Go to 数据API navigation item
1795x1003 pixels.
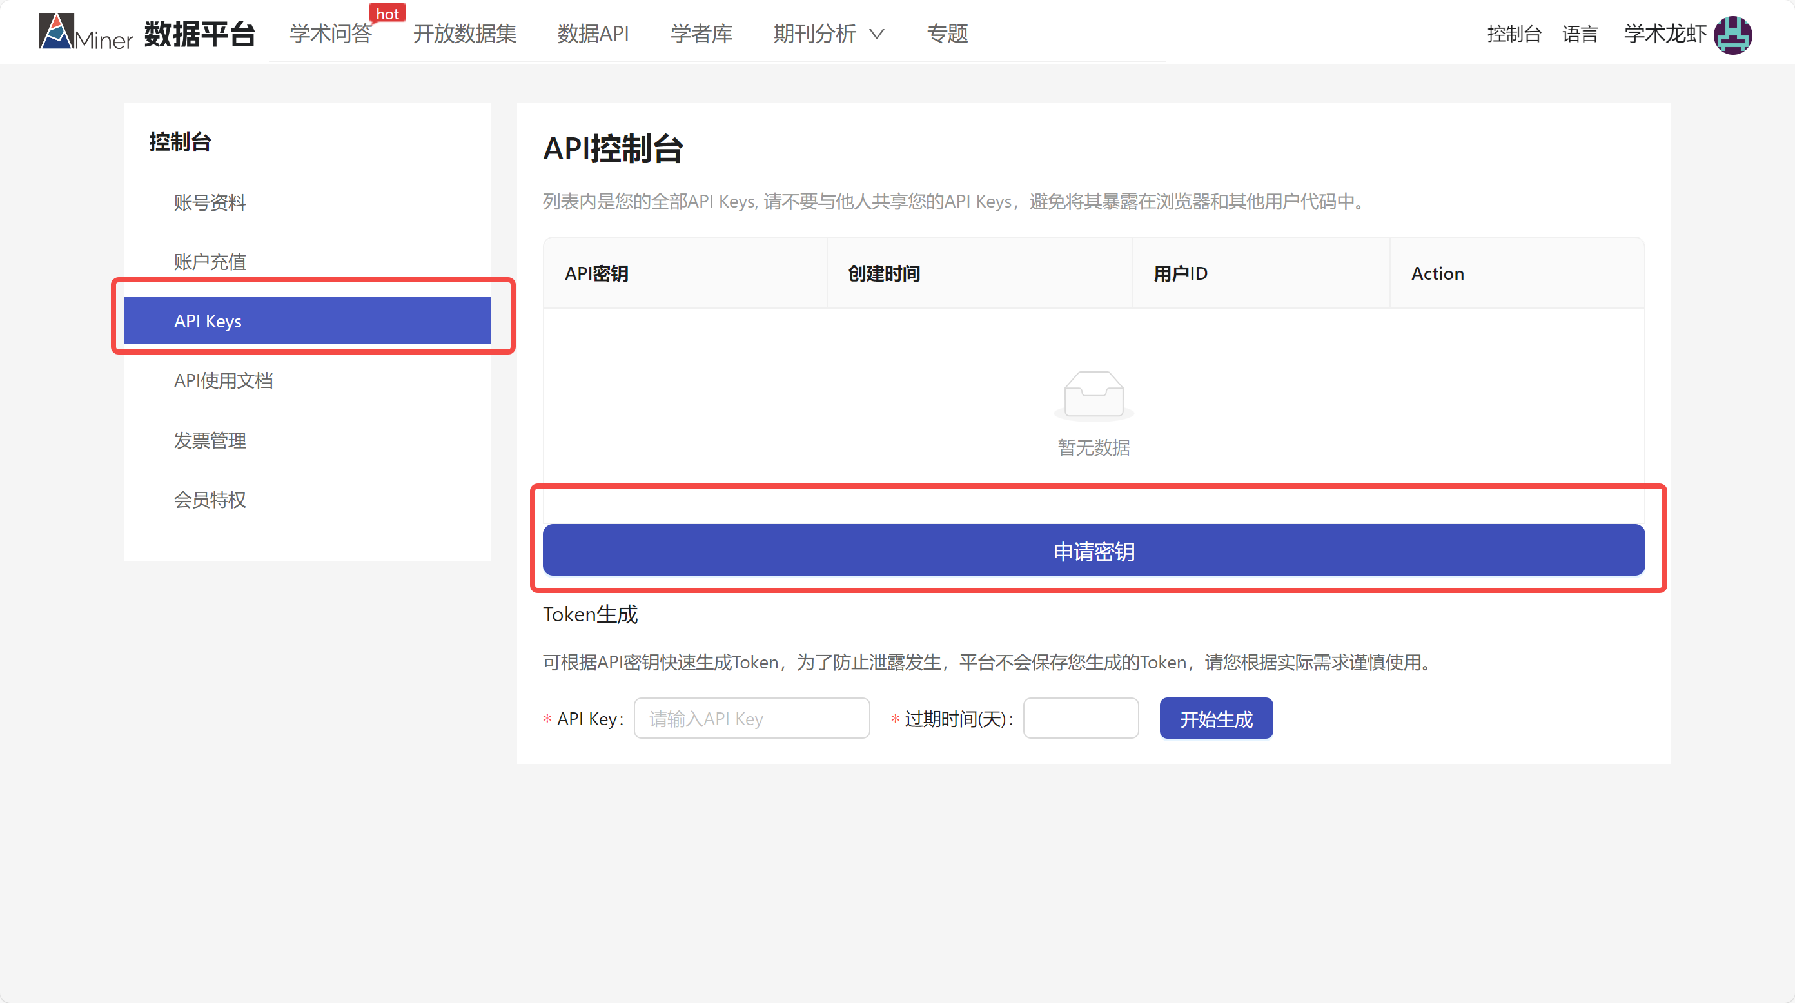pyautogui.click(x=593, y=34)
